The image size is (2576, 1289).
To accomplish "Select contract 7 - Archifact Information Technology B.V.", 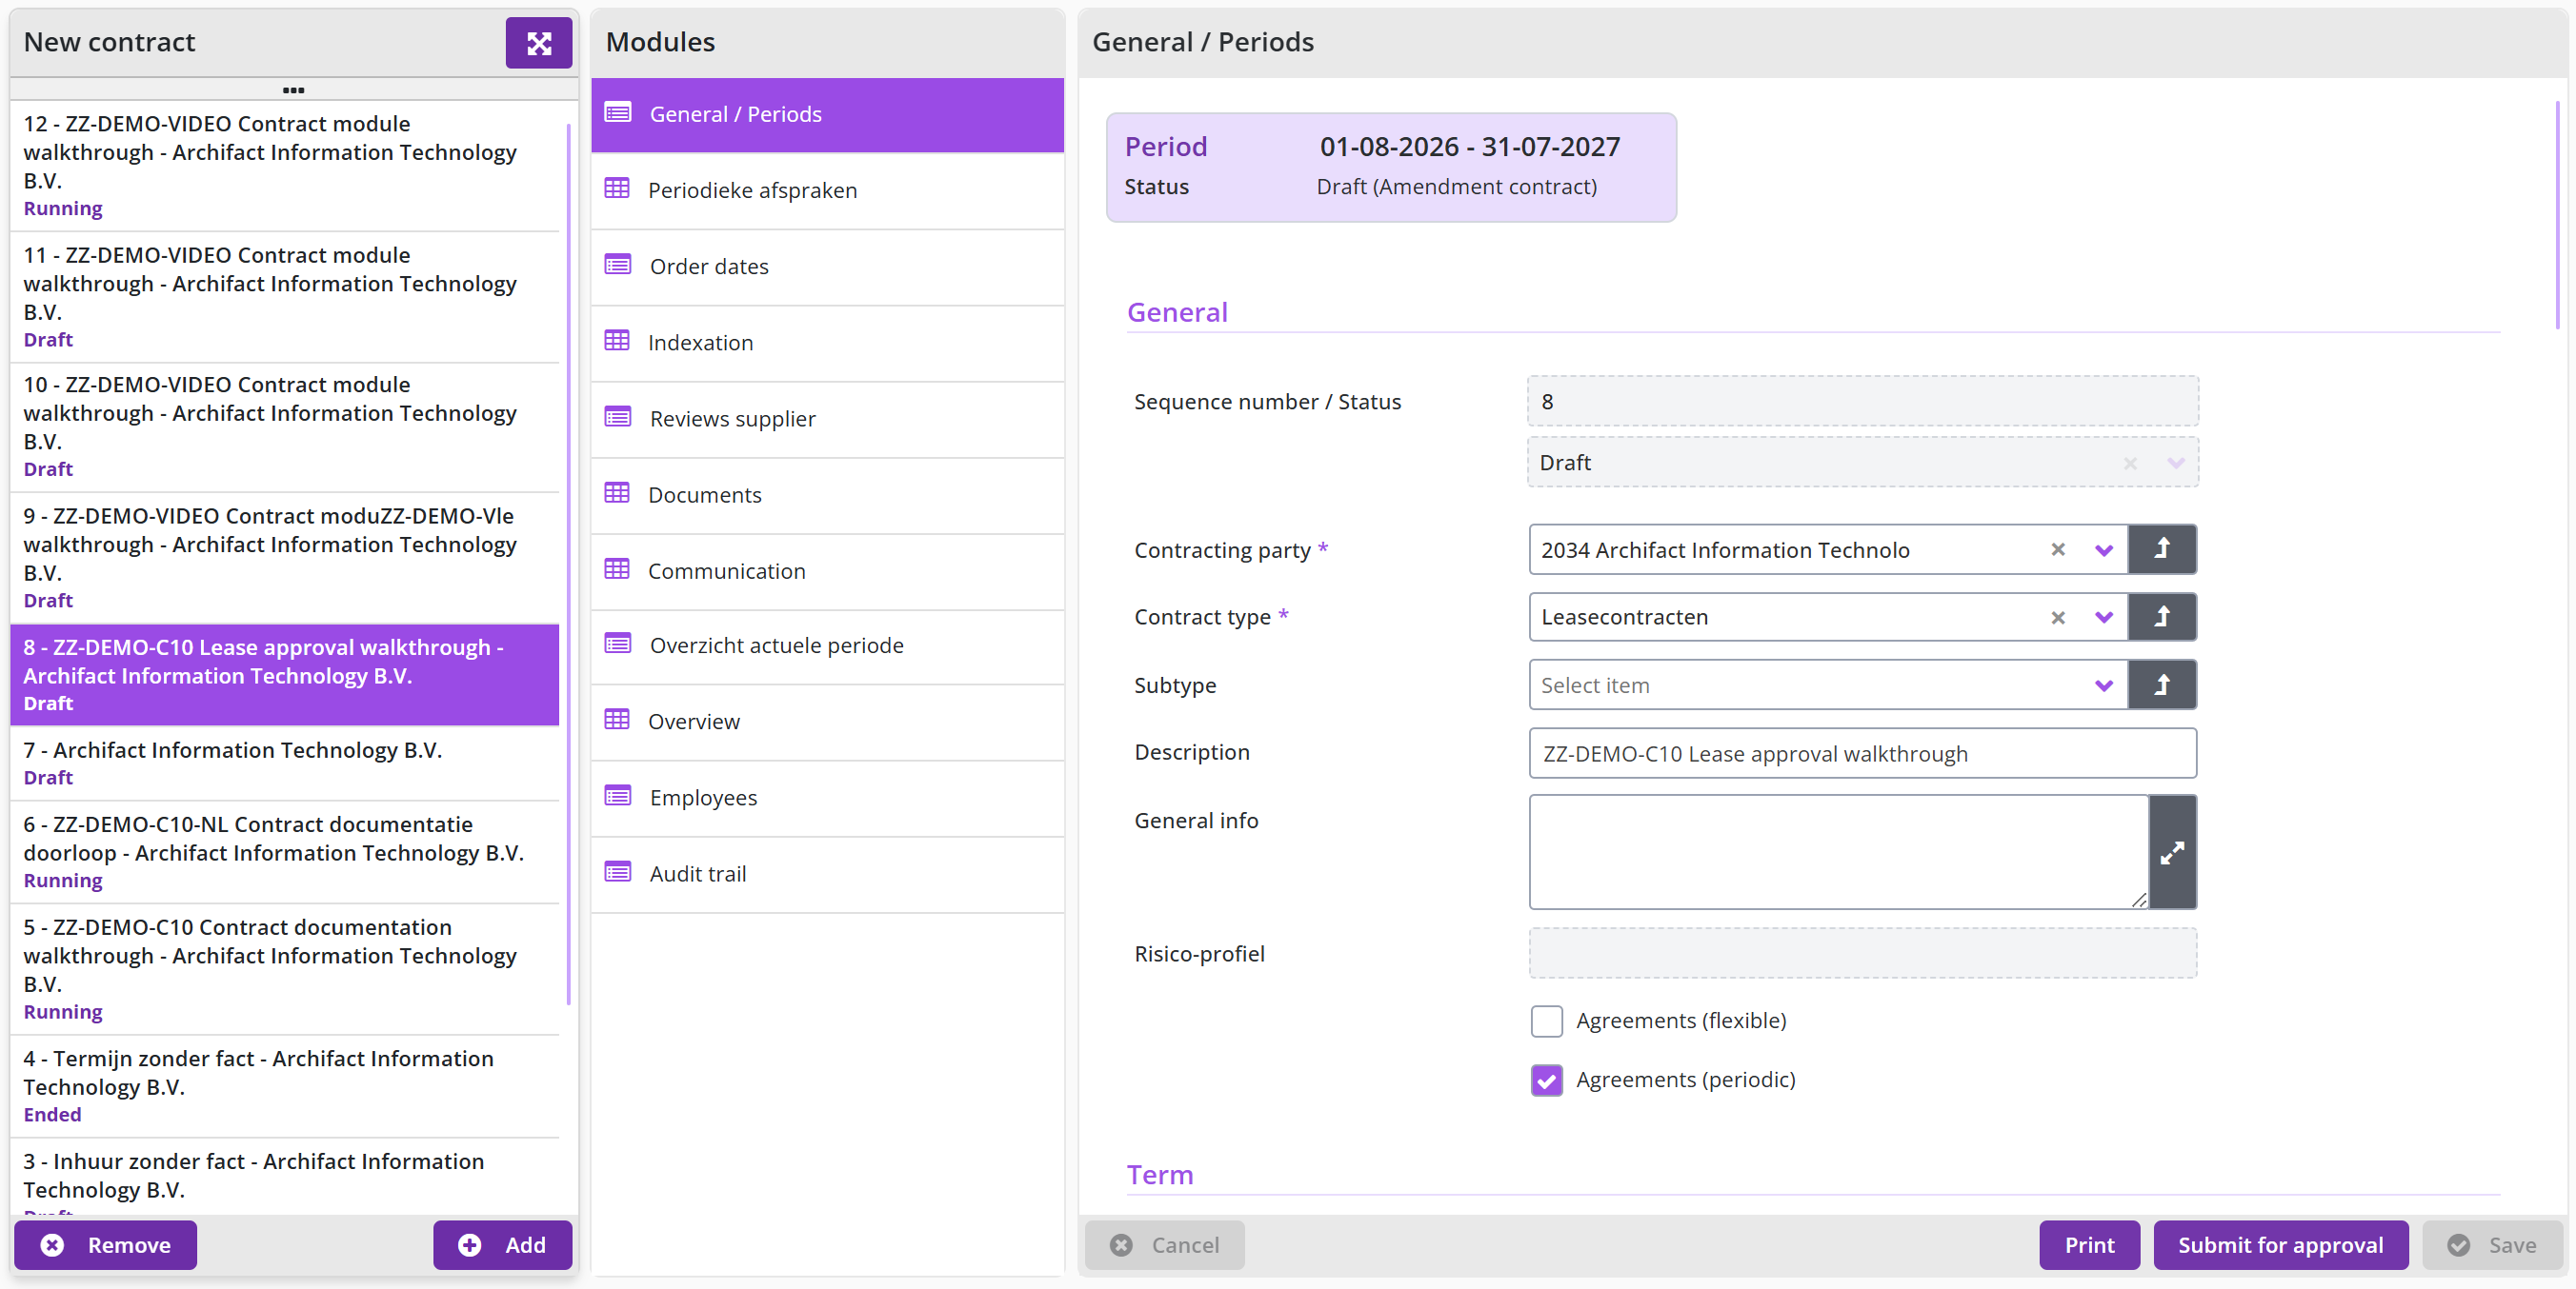I will click(284, 763).
